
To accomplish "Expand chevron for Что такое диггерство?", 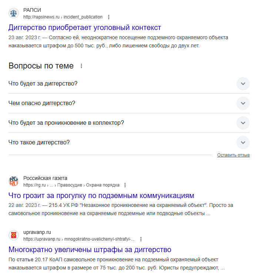I will tap(243, 143).
